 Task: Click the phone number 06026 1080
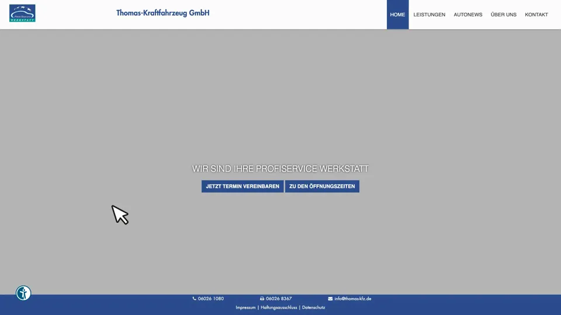211,299
